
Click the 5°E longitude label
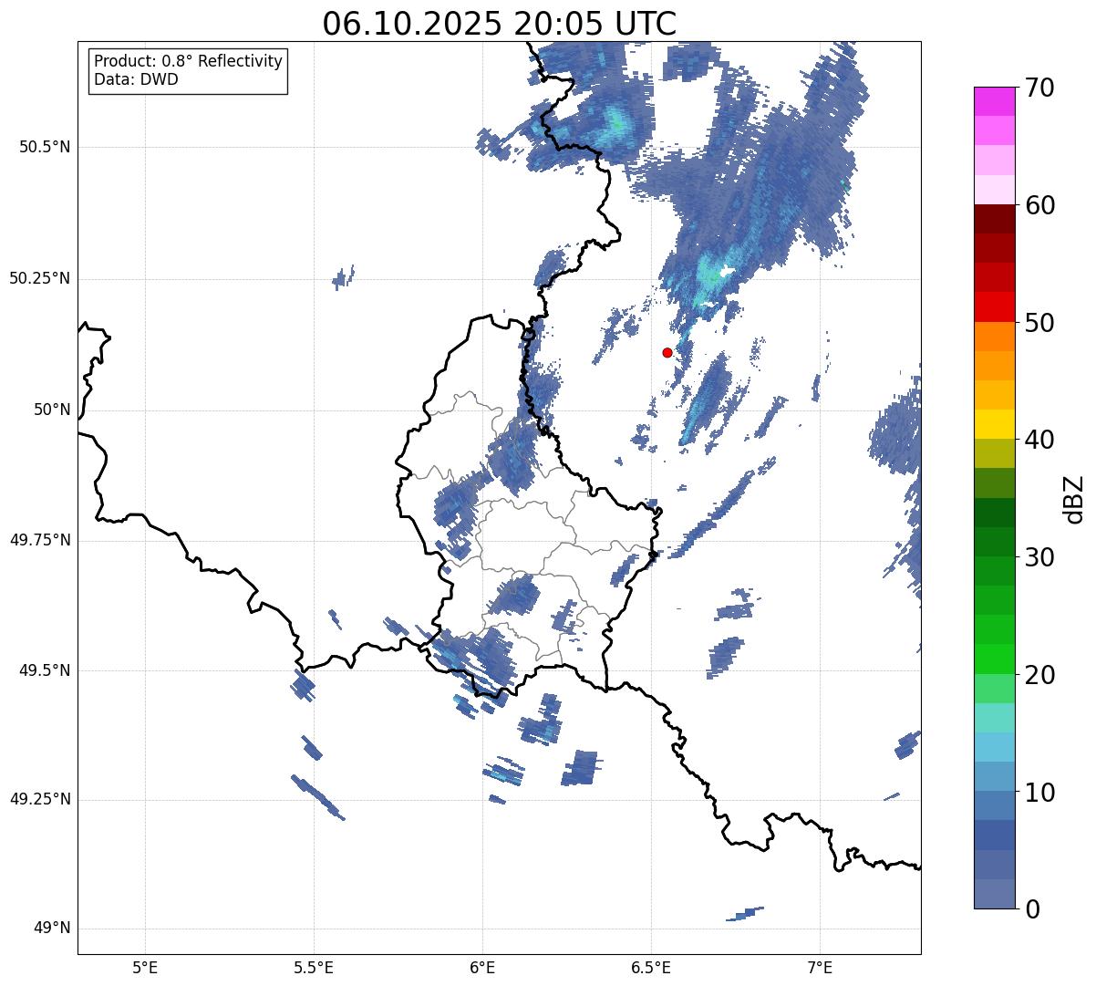tap(145, 967)
